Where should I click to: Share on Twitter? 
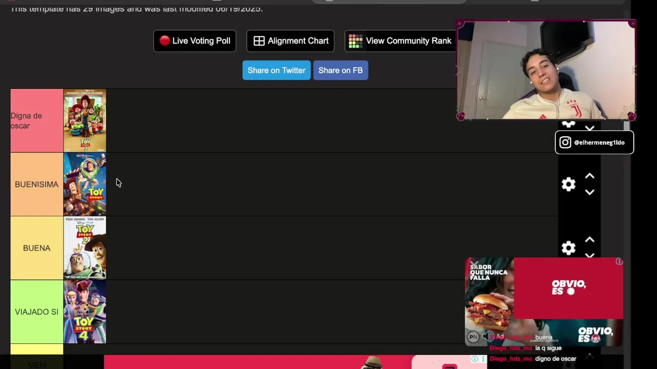[277, 70]
